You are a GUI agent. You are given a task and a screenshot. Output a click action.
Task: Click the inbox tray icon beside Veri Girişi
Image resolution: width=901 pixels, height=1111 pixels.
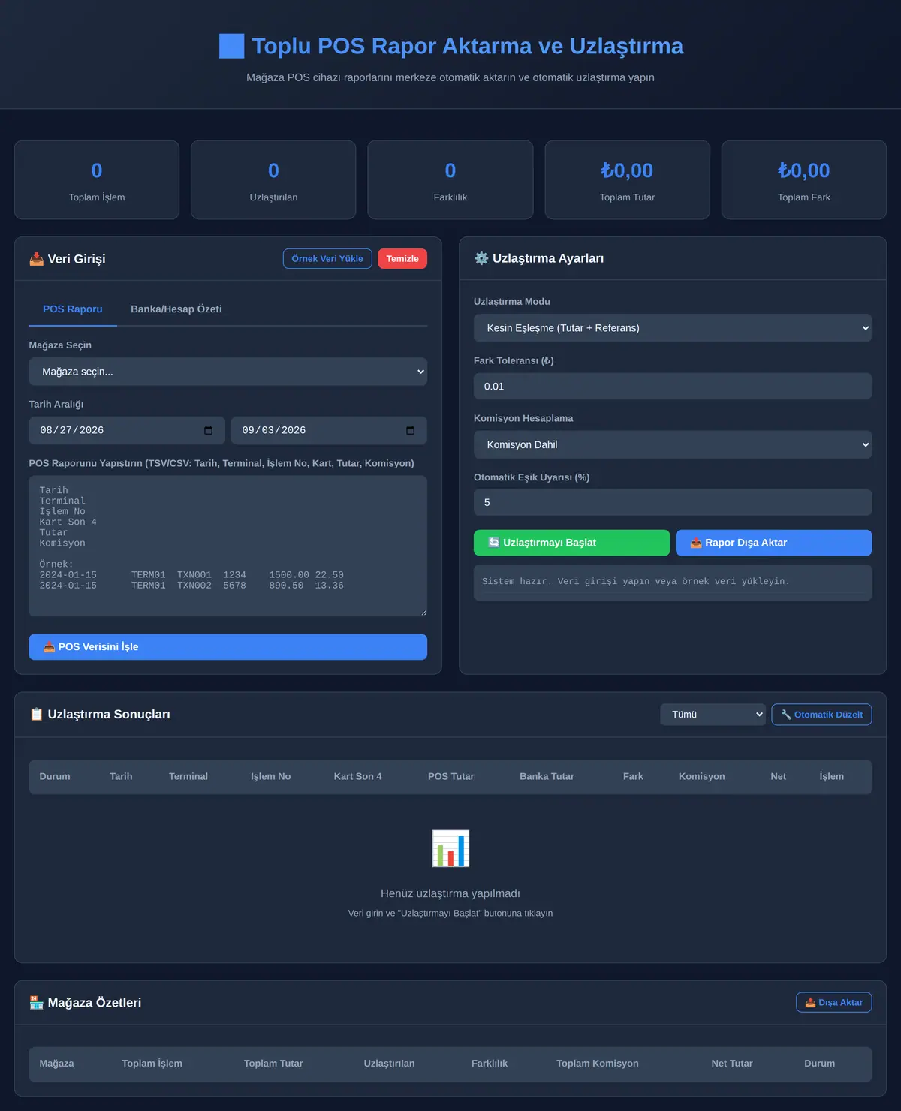click(36, 259)
